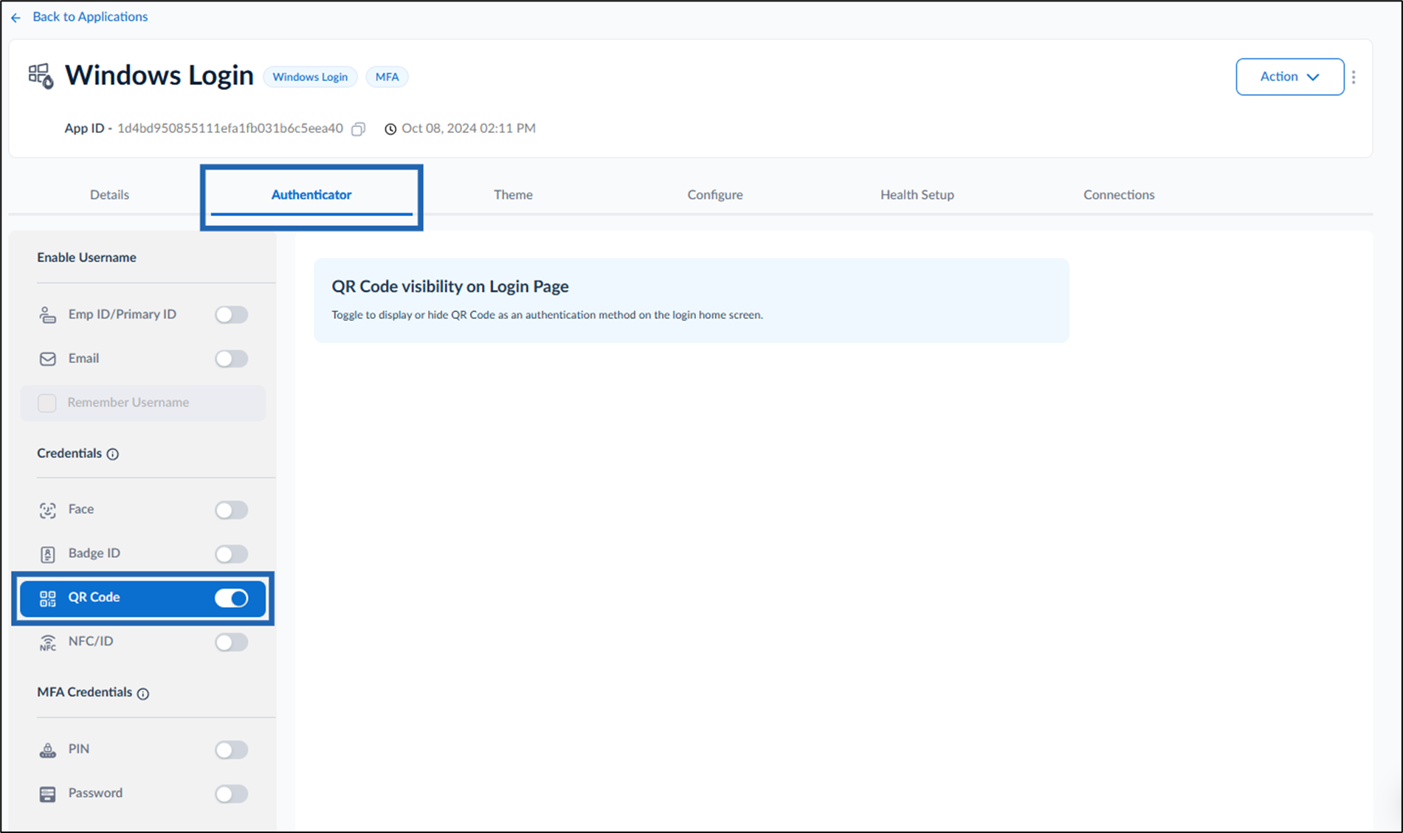Select the Authenticator tab
The image size is (1403, 833).
[x=311, y=195]
